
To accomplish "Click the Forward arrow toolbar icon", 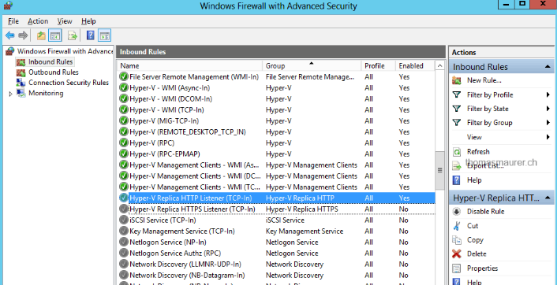I will click(23, 35).
